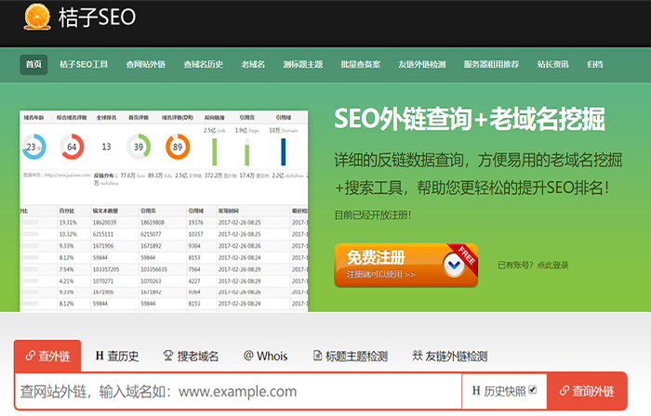Click the SEO外链查询+老域名挖掘 headline
This screenshot has width=651, height=416.
coord(470,119)
